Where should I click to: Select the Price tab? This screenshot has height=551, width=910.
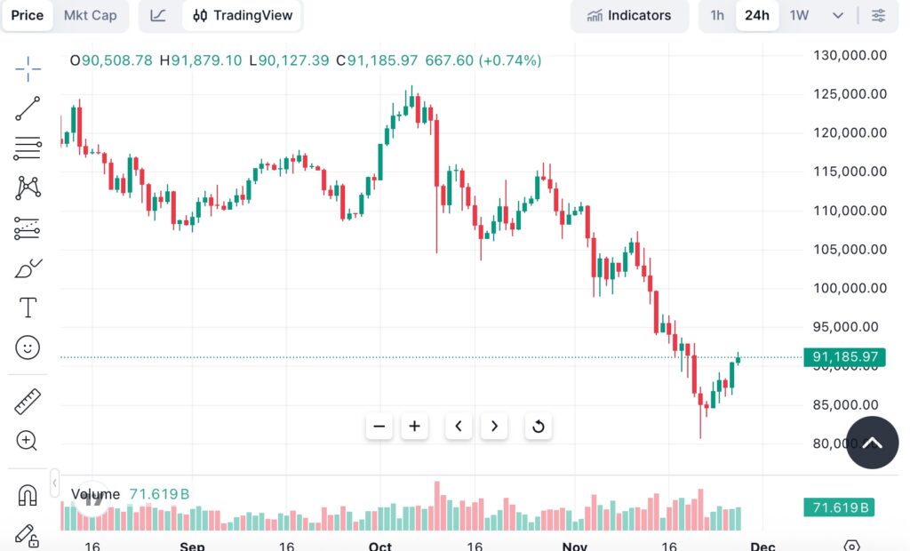click(x=28, y=15)
